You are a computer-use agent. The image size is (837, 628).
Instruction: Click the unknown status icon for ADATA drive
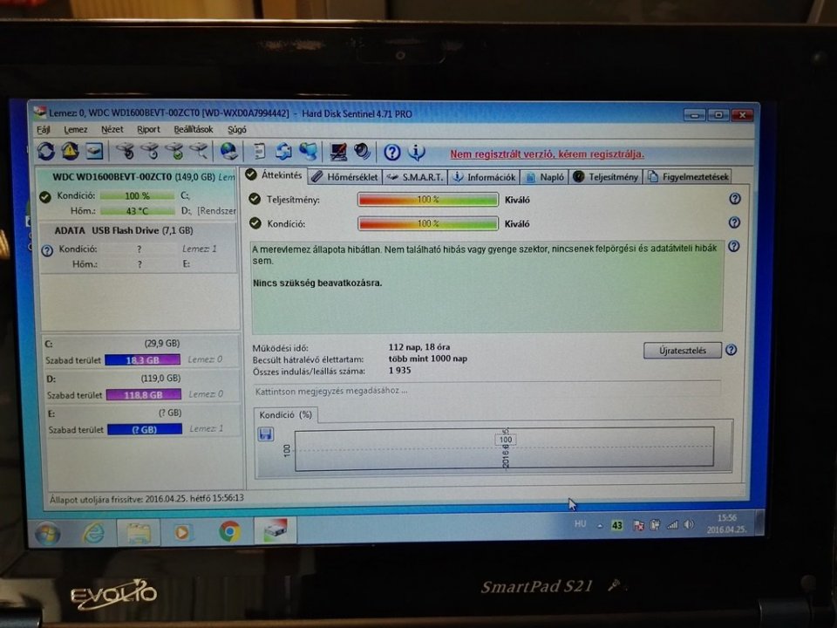click(47, 250)
